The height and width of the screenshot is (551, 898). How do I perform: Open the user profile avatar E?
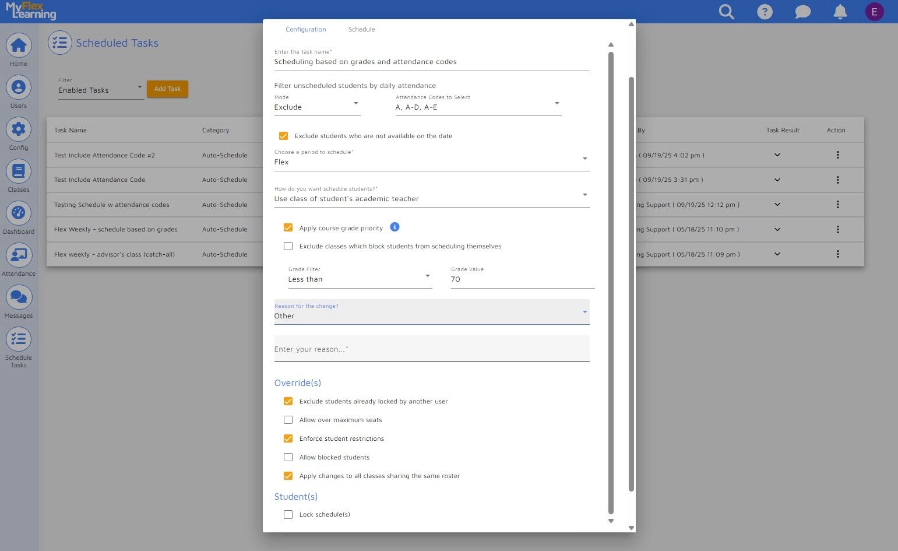click(x=874, y=12)
